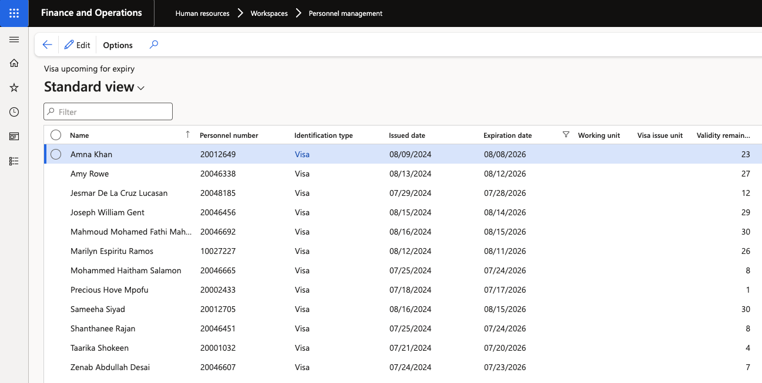762x383 pixels.
Task: Open the Options menu
Action: [118, 45]
